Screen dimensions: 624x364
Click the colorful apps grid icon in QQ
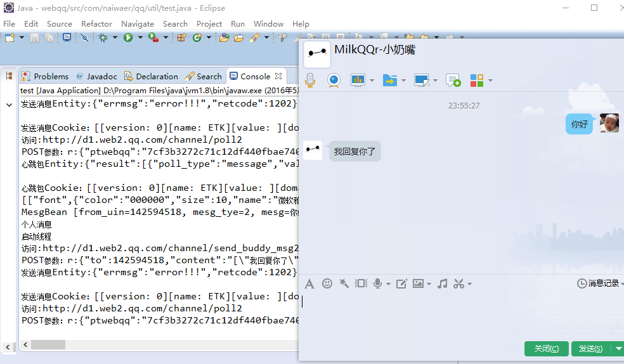(x=477, y=81)
